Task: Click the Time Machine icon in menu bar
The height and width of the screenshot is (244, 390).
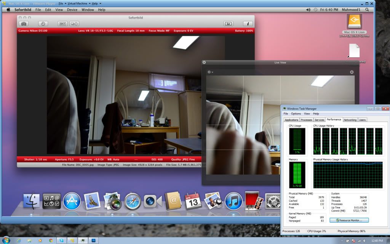Action: (315, 10)
